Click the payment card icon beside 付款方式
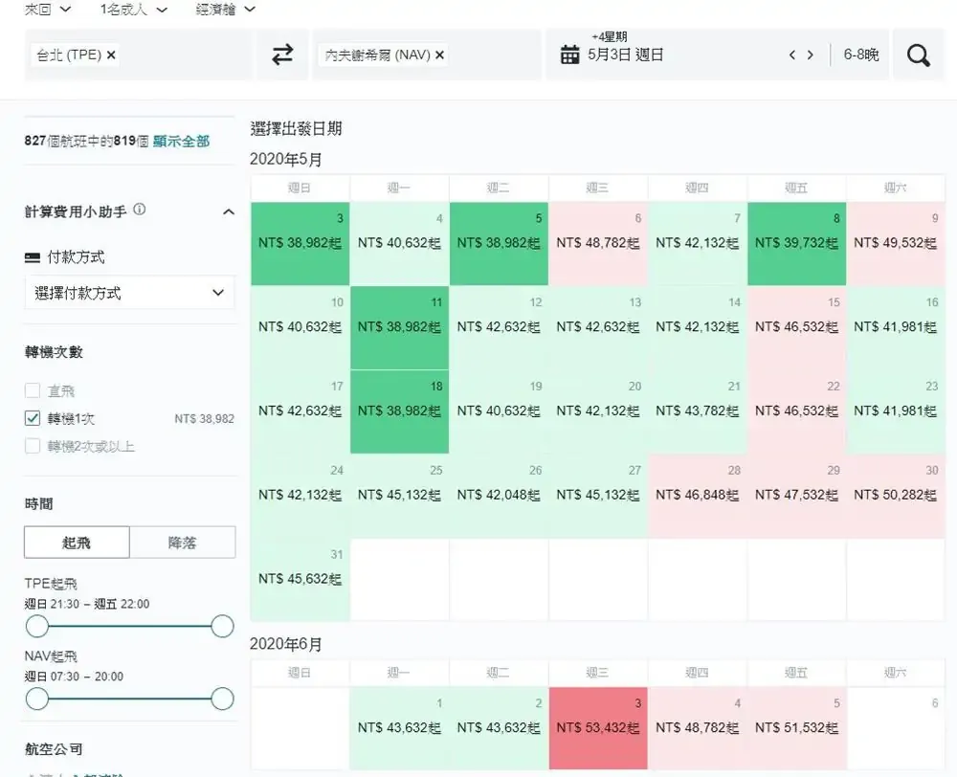 [33, 256]
